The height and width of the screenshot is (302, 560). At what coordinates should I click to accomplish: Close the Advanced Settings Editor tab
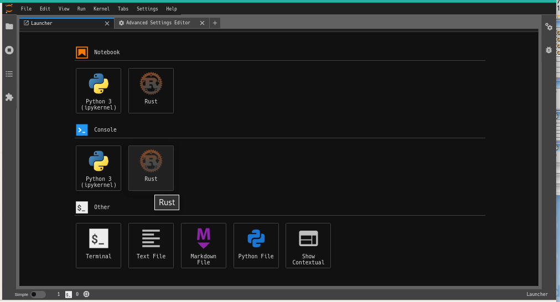click(x=202, y=23)
